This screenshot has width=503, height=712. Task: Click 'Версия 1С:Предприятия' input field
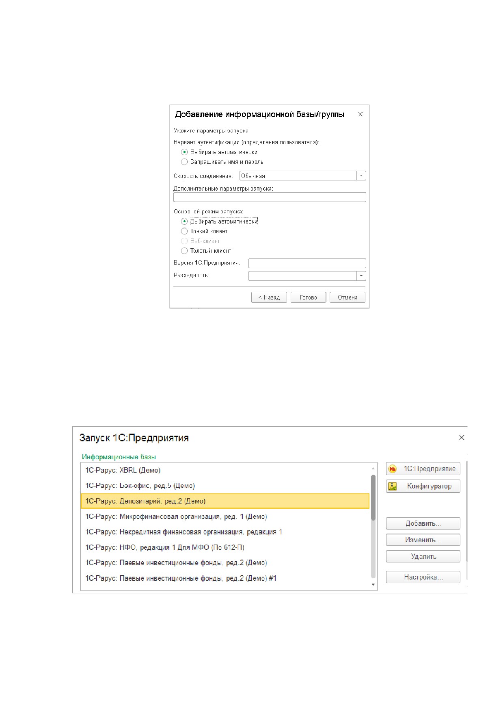pyautogui.click(x=307, y=263)
